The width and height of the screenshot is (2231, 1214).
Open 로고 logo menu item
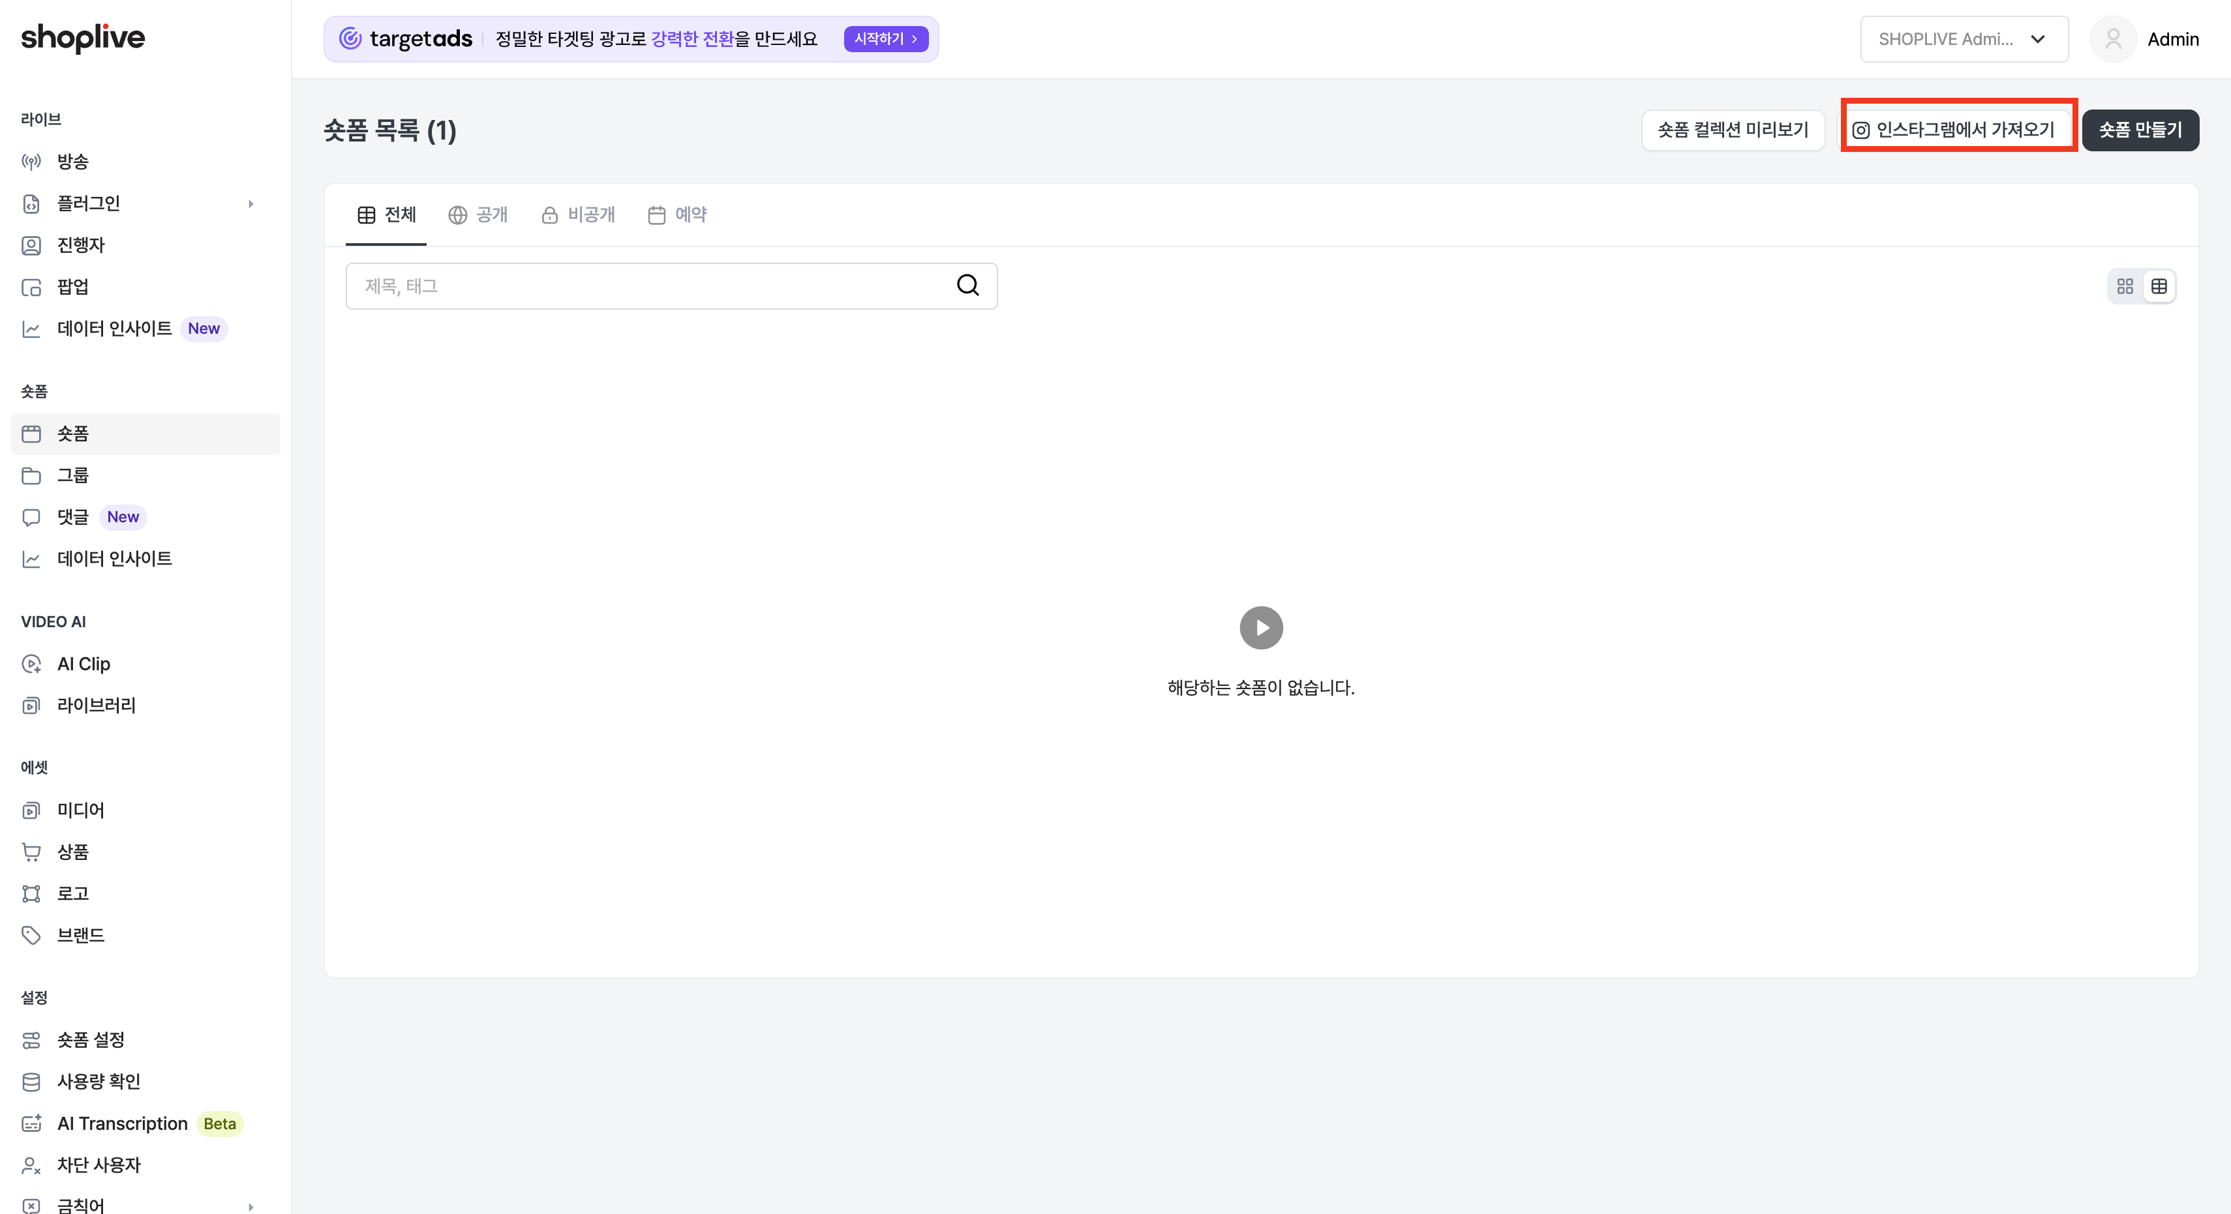[145, 894]
